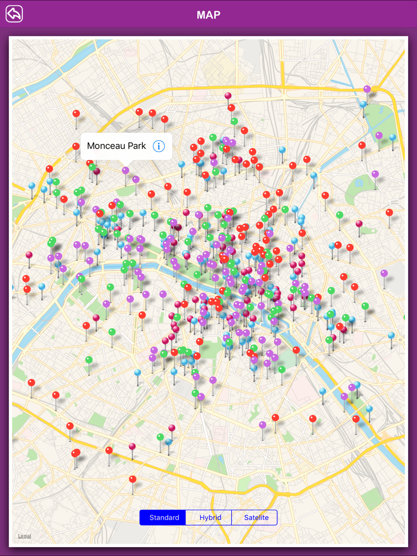Tap the back arrow icon
417x556 pixels.
[x=14, y=14]
